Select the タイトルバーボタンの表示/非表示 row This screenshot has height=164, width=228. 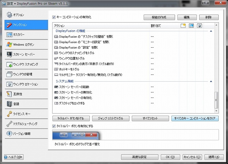click(133, 64)
